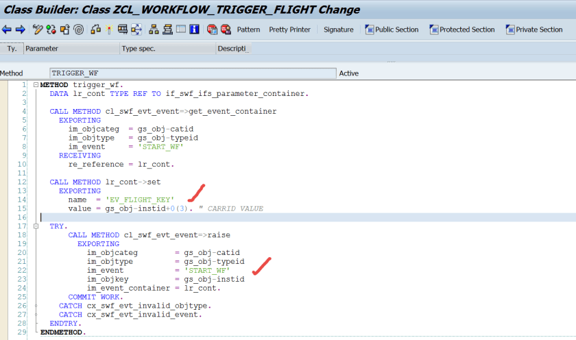Screen dimensions: 576x340
Task: Click RECEIVING keyword on line 9
Action: [80, 156]
